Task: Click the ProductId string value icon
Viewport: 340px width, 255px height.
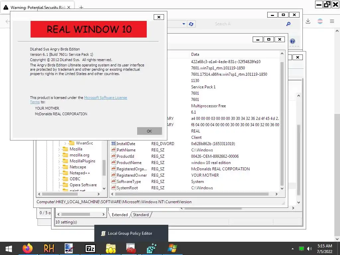Action: click(114, 156)
